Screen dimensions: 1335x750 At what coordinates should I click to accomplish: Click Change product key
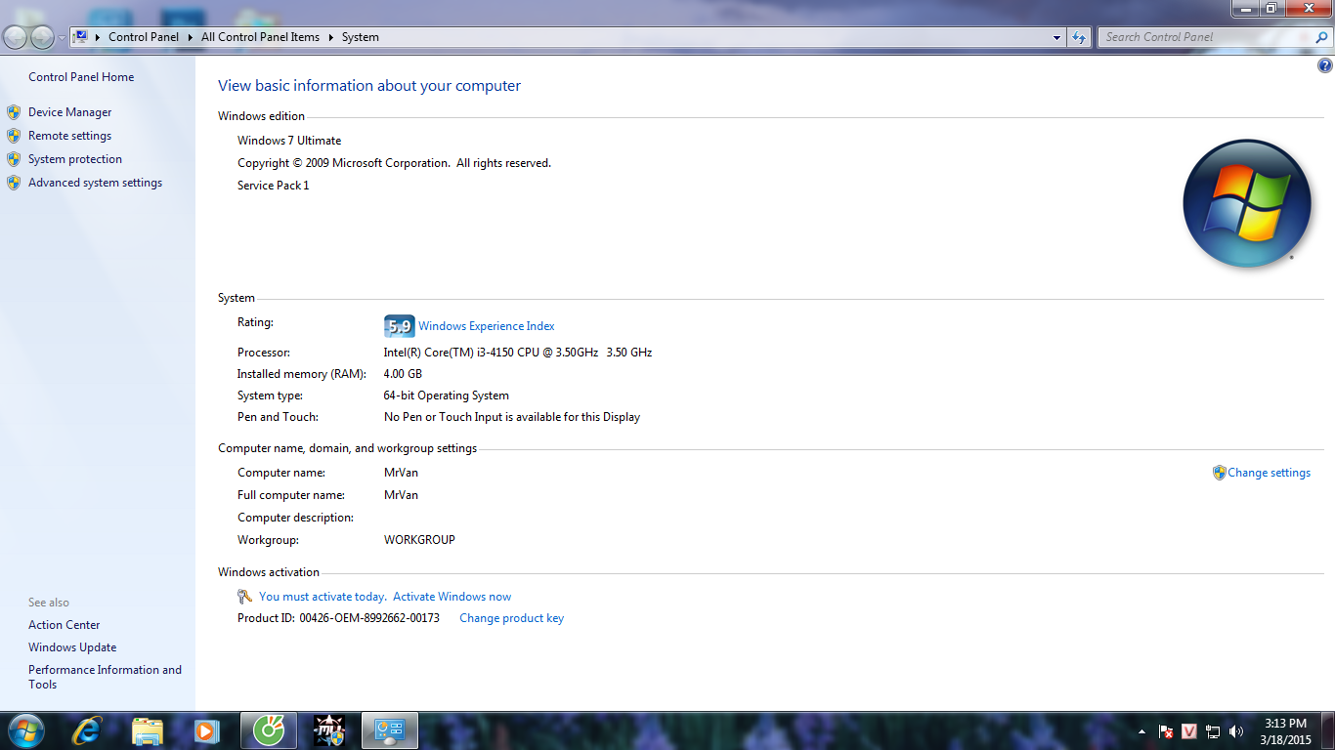pyautogui.click(x=512, y=618)
